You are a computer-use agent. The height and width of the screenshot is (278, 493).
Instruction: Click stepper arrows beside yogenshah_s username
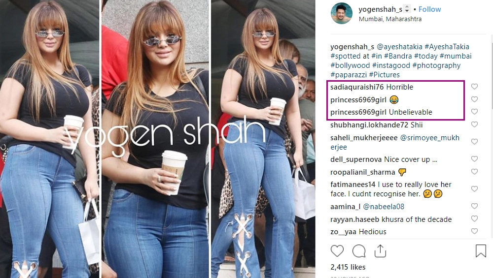407,9
